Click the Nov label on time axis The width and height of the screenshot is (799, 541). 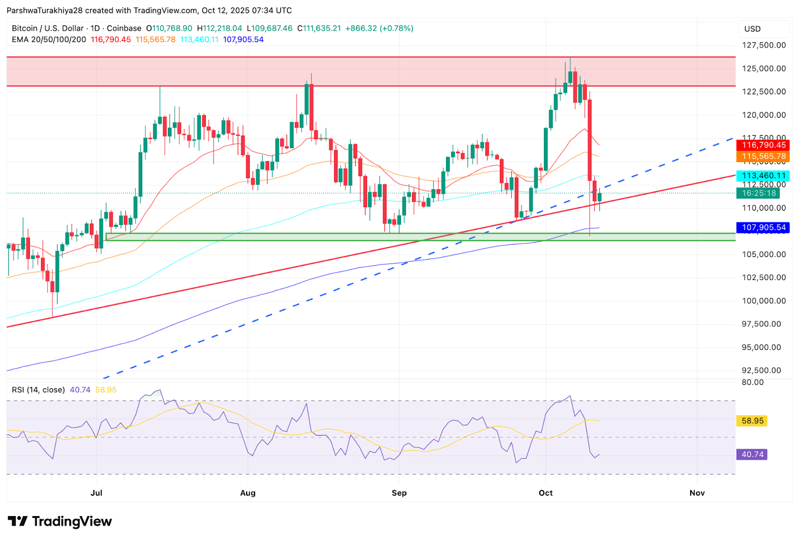pyautogui.click(x=697, y=493)
